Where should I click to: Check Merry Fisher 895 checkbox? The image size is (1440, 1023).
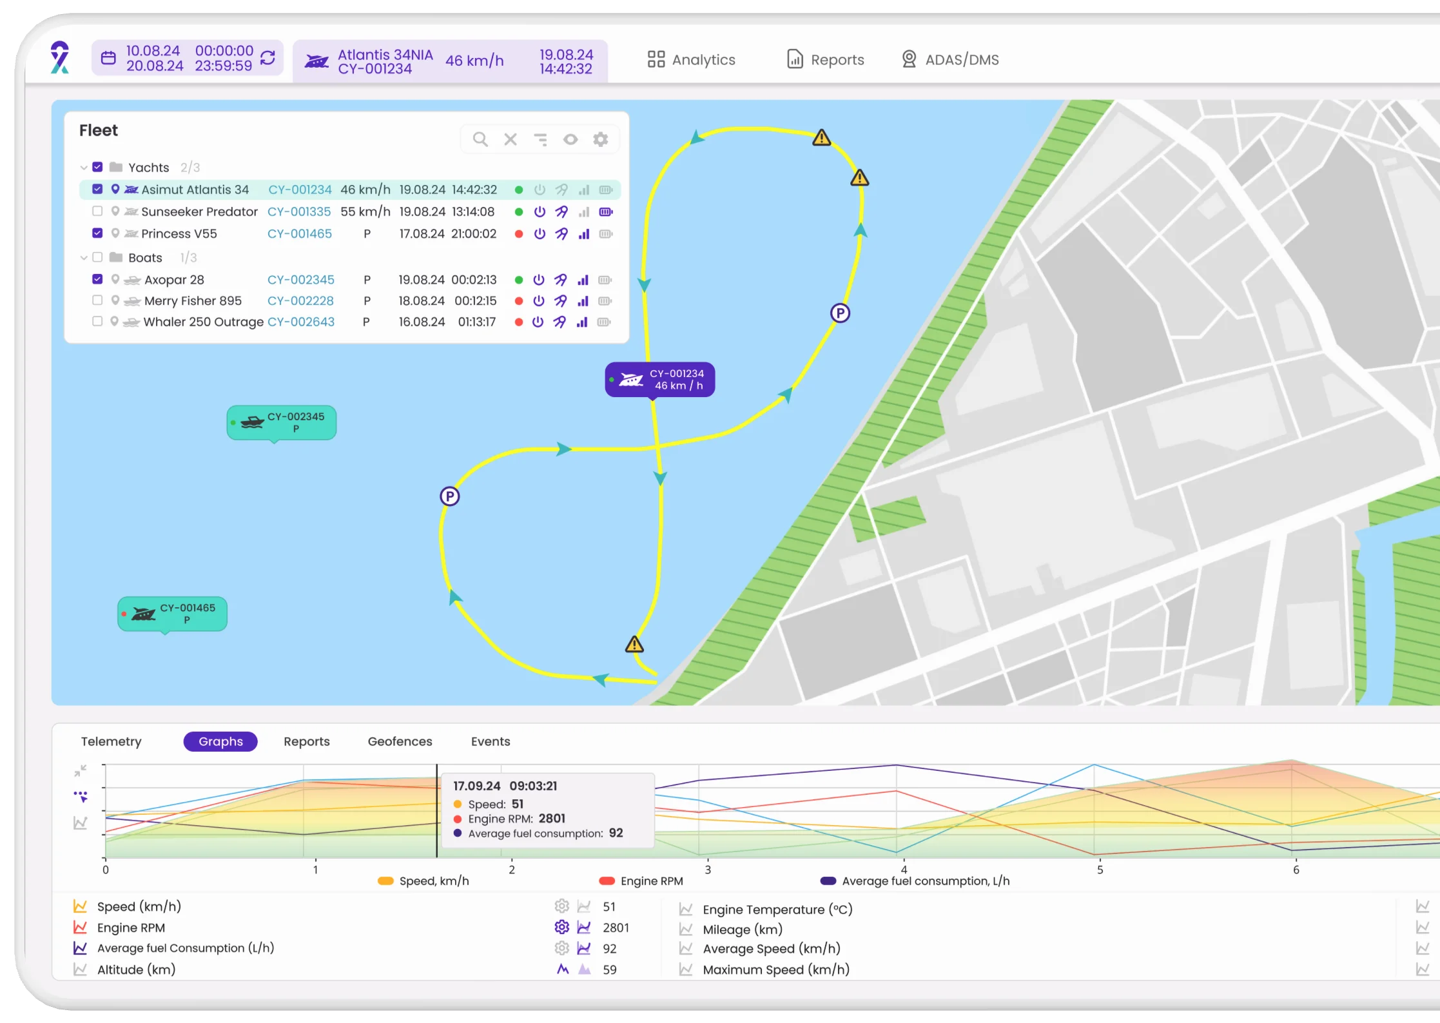tap(97, 300)
